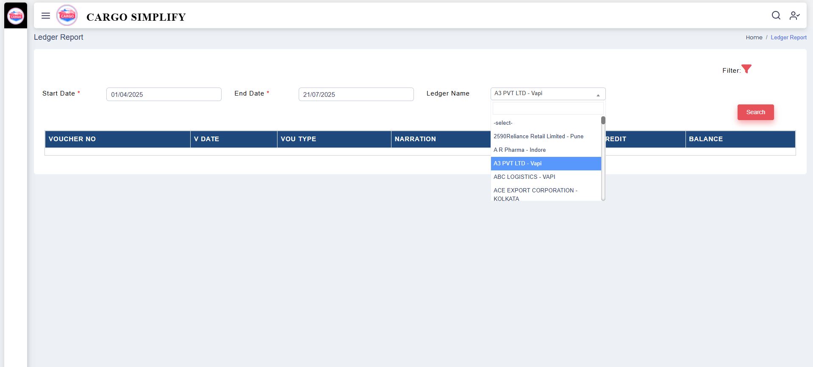Focus the Start Date field
Image resolution: width=813 pixels, height=367 pixels.
coord(164,94)
